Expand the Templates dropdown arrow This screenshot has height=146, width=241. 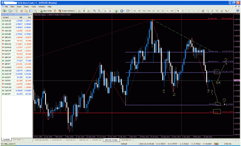[130, 11]
